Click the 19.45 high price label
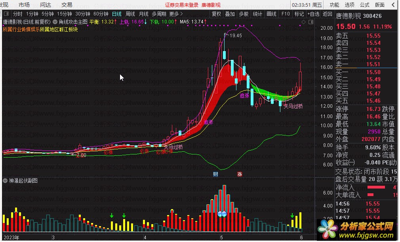 coord(236,35)
